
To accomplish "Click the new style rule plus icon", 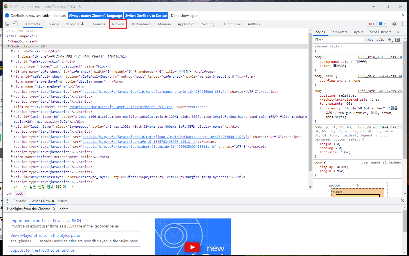I will coord(390,40).
